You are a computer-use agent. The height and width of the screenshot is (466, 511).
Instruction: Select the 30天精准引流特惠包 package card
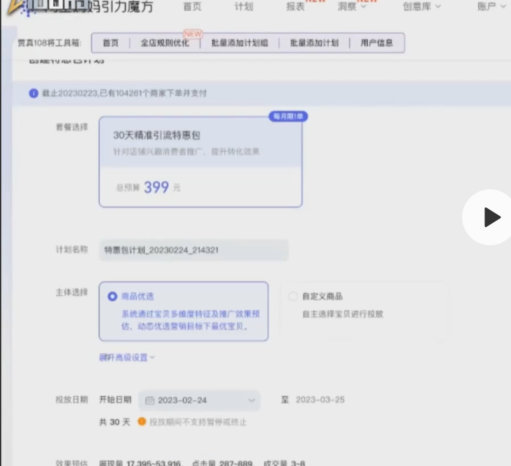pyautogui.click(x=200, y=161)
